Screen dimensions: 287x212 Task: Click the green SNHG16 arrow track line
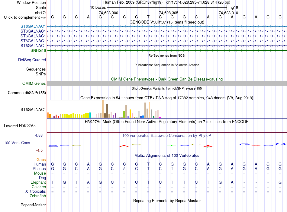pos(167,50)
